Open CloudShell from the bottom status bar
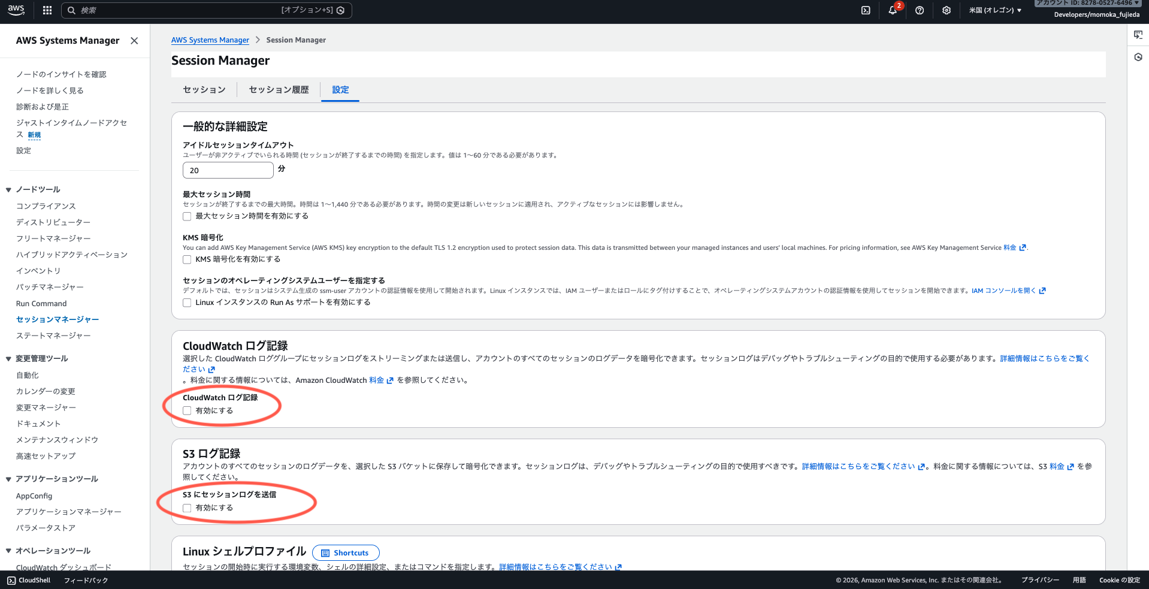 pyautogui.click(x=28, y=580)
